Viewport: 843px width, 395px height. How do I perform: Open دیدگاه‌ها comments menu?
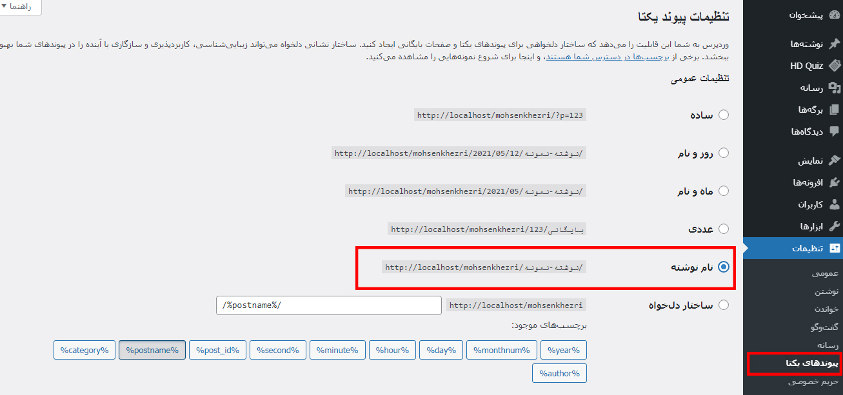tap(793, 131)
